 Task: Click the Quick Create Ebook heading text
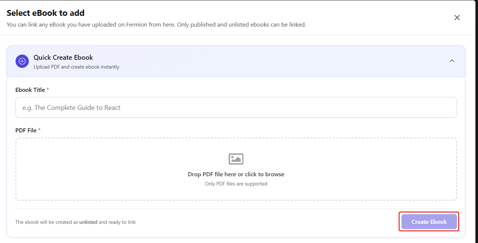pos(63,58)
